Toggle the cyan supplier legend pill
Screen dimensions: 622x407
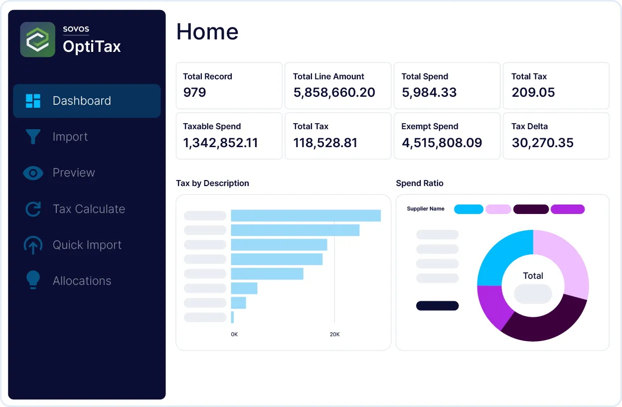(468, 209)
